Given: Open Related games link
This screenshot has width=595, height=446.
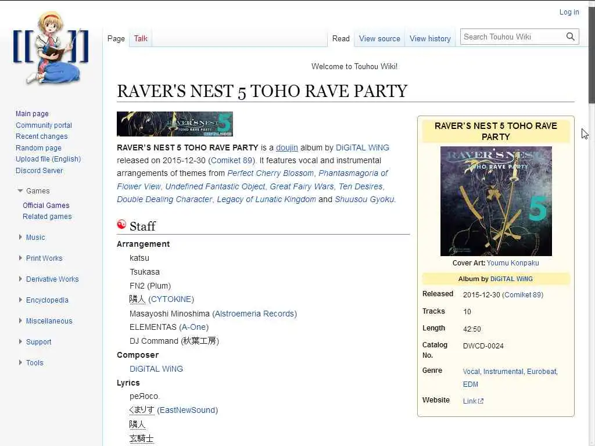Looking at the screenshot, I should [x=47, y=217].
